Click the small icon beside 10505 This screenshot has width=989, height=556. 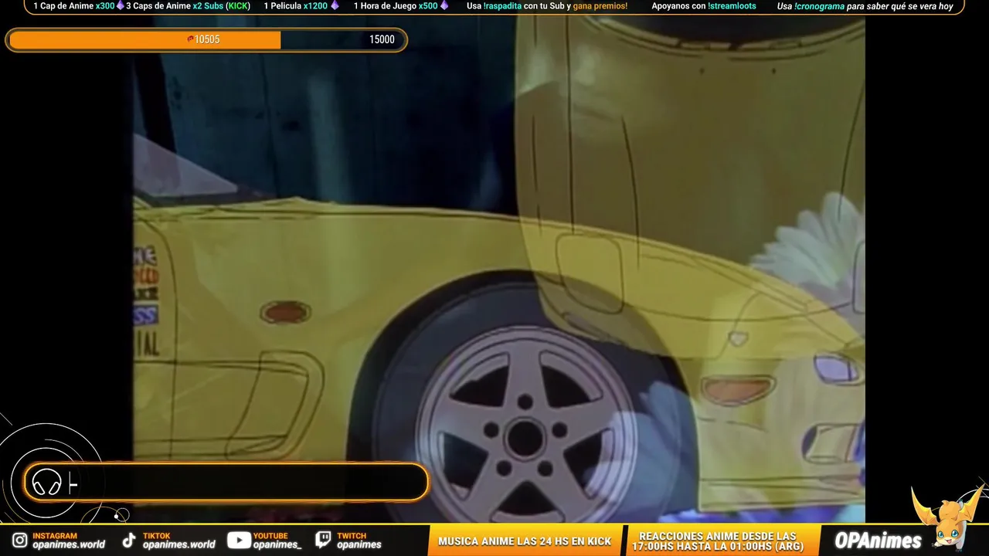[190, 39]
